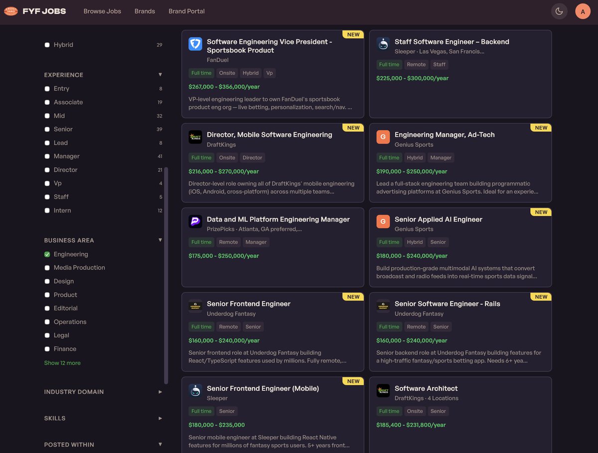Open Senior Software Engineer - Rails job
598x453 pixels.
coord(448,304)
